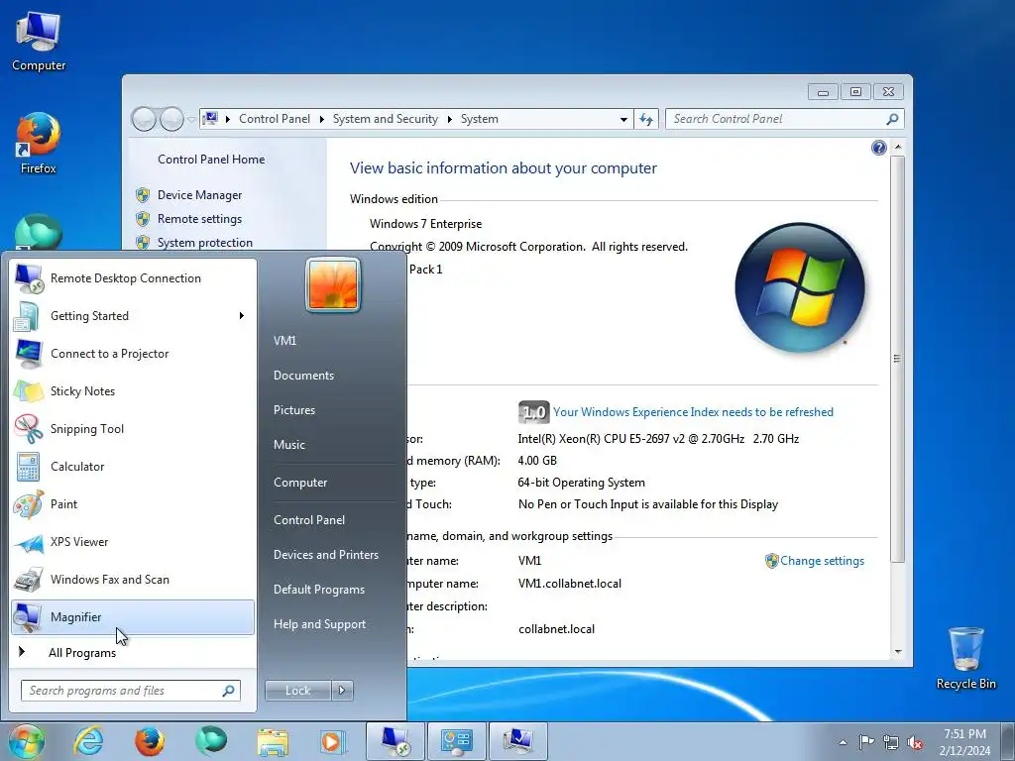Viewport: 1015px width, 761px height.
Task: Open Windows Fax and Scan
Action: tap(133, 579)
